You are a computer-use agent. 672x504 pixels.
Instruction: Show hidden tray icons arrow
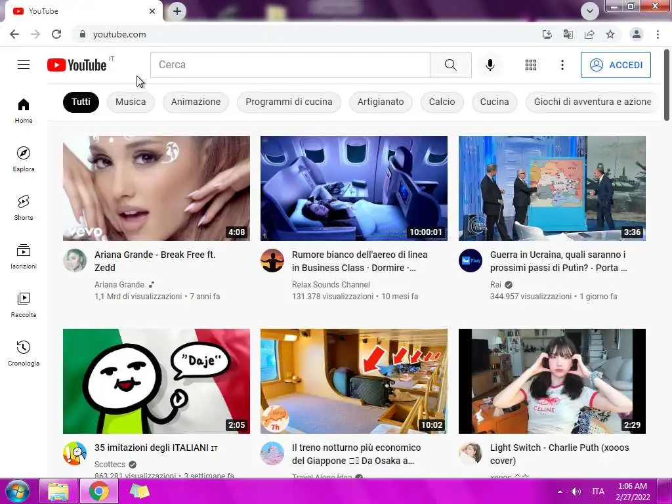point(560,492)
